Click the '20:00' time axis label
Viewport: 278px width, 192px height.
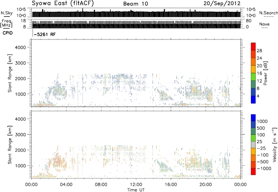(206, 185)
